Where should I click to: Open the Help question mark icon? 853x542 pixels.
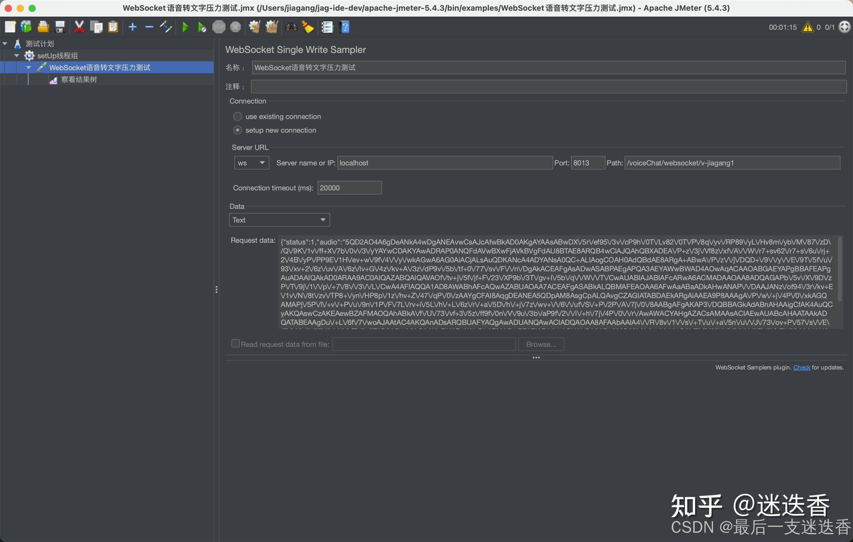(x=345, y=27)
